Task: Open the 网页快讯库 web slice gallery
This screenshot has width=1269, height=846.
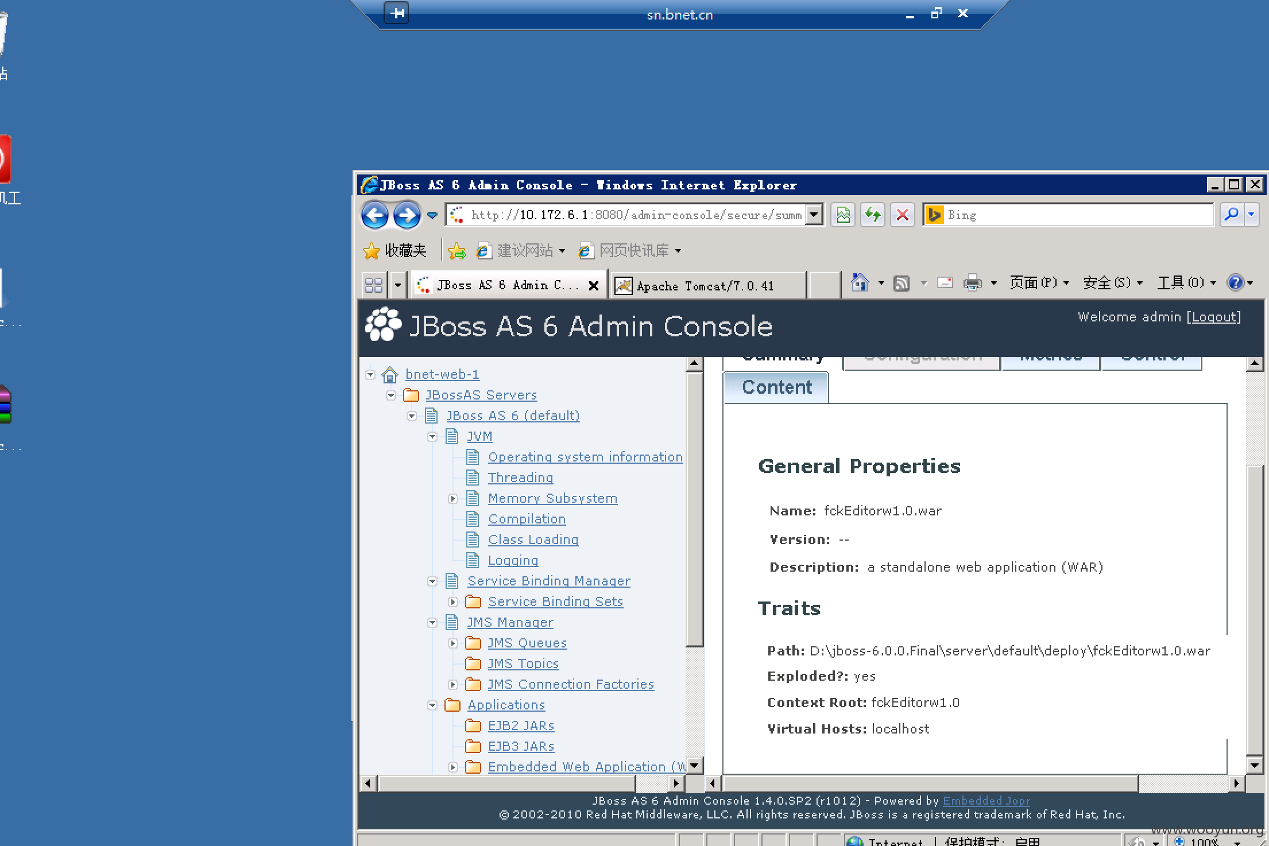Action: [x=629, y=251]
